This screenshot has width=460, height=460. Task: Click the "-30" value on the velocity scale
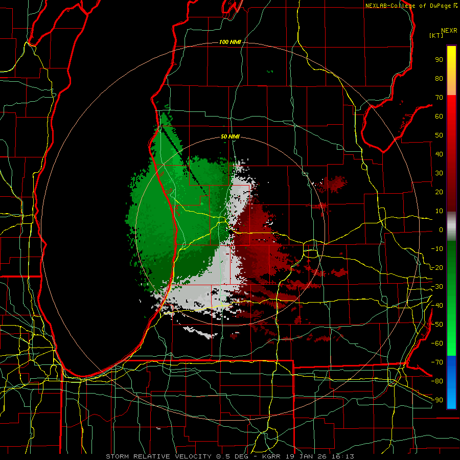pyautogui.click(x=437, y=287)
